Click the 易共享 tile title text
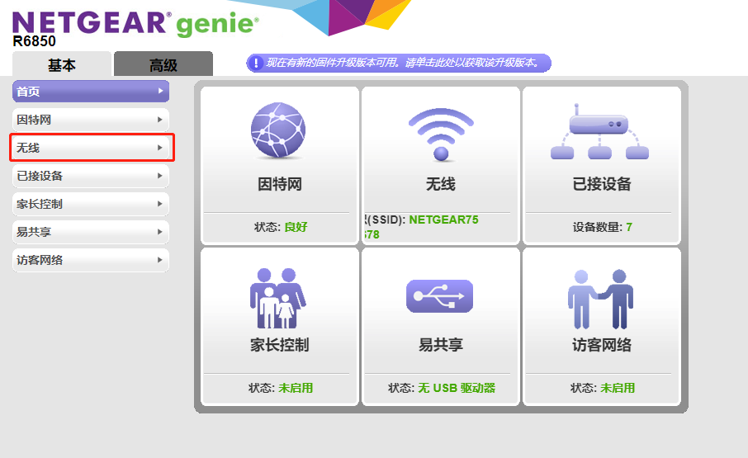 pos(441,345)
